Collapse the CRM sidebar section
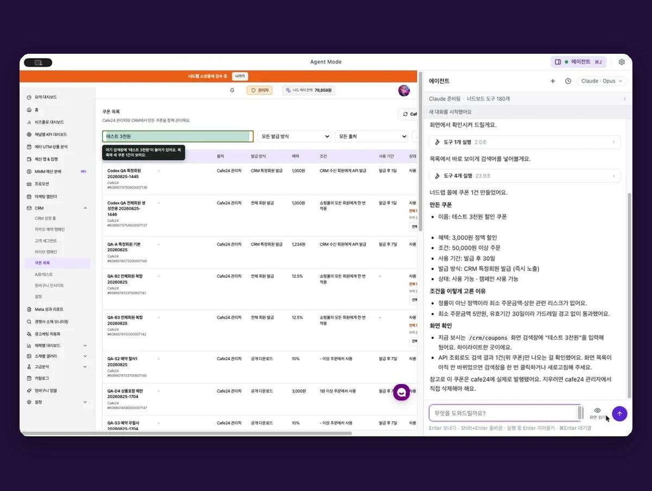 57,208
